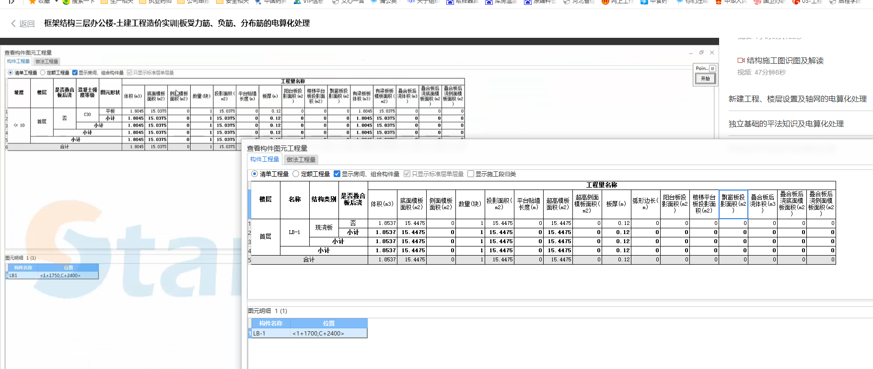Click 楼梯平台板投影面积 header in front table
This screenshot has width=873, height=369.
coord(704,204)
